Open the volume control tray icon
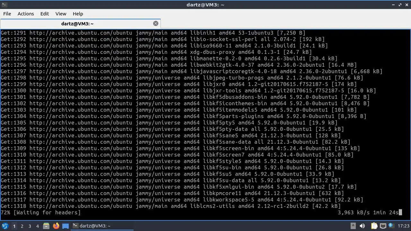Viewport: 411px width, 231px height. point(363,226)
